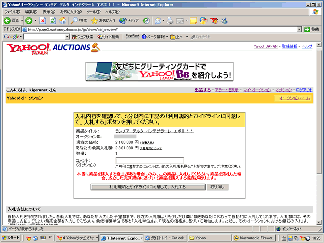Go to the Home page icon

click(x=63, y=21)
